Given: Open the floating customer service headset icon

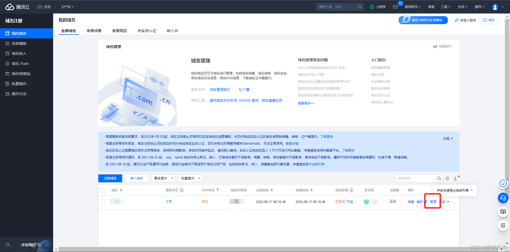Looking at the screenshot, I should point(503,198).
